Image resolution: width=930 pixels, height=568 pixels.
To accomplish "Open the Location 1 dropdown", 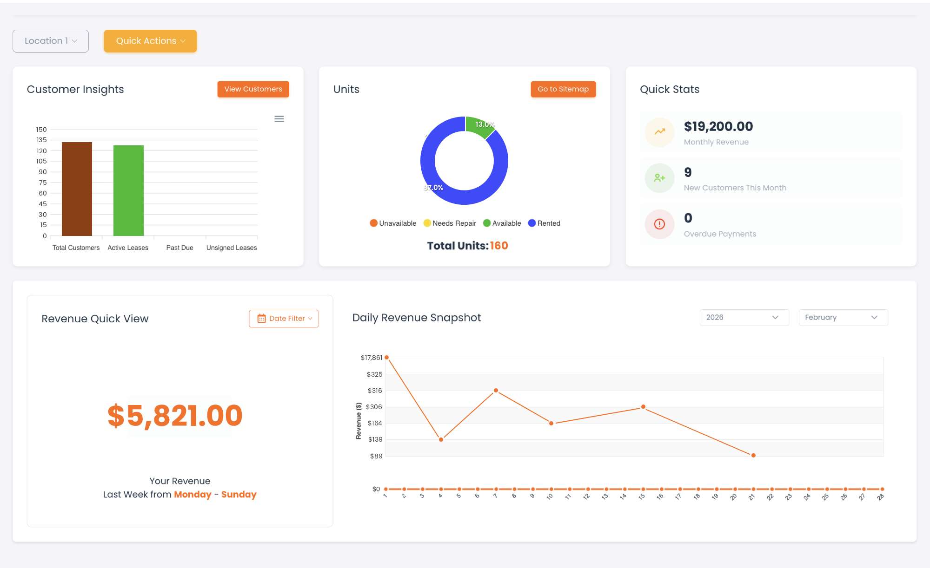I will (50, 41).
